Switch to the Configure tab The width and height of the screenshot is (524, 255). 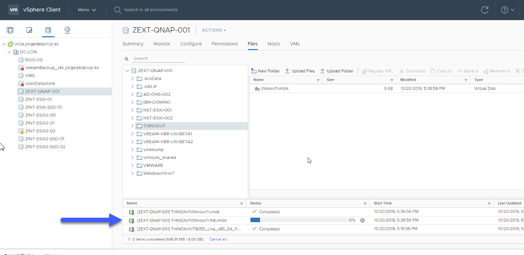(191, 44)
